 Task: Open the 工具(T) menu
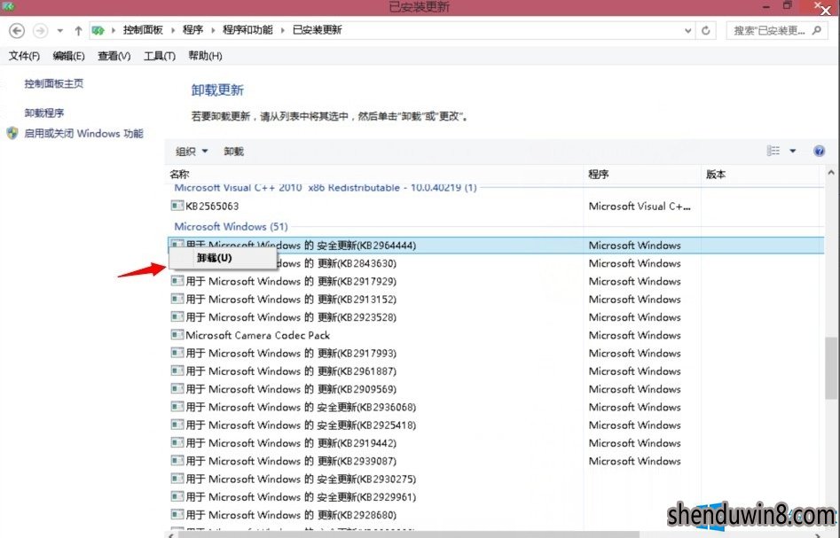[160, 56]
